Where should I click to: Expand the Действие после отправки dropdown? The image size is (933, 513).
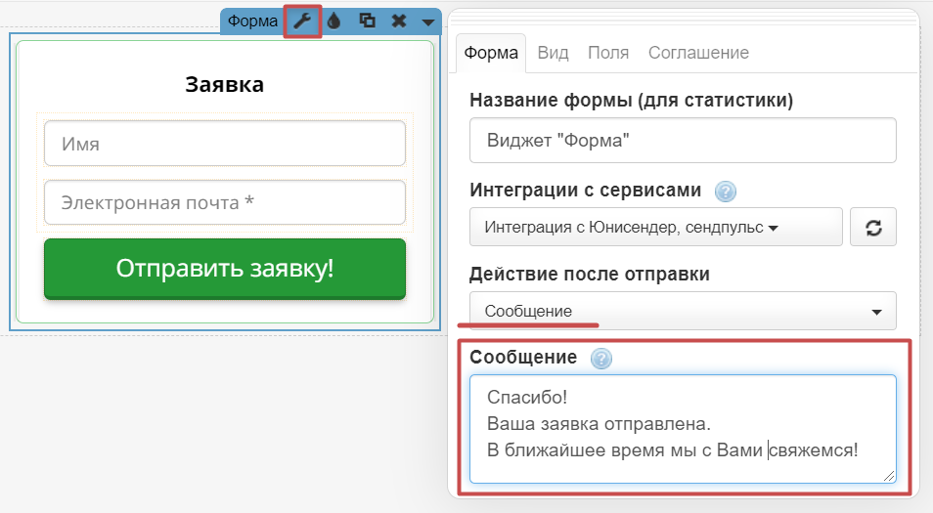point(682,311)
